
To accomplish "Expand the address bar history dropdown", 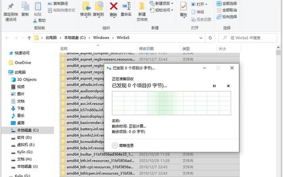I will [x=201, y=38].
